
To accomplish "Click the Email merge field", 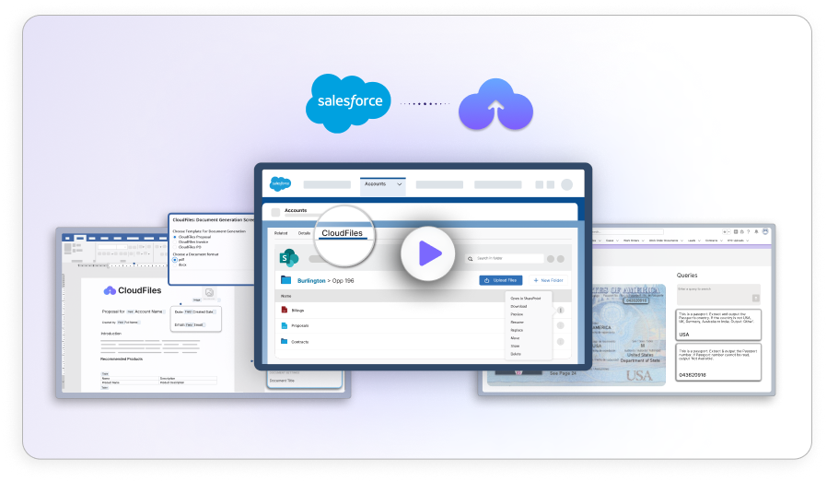I will [x=194, y=324].
